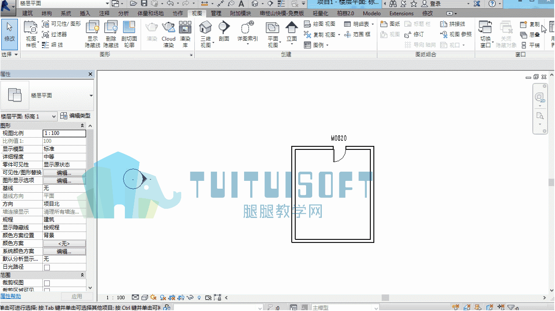Open 图例 legends dropdown
The image size is (555, 311).
[316, 45]
